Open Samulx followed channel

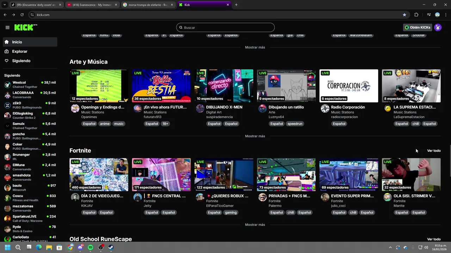pyautogui.click(x=30, y=126)
